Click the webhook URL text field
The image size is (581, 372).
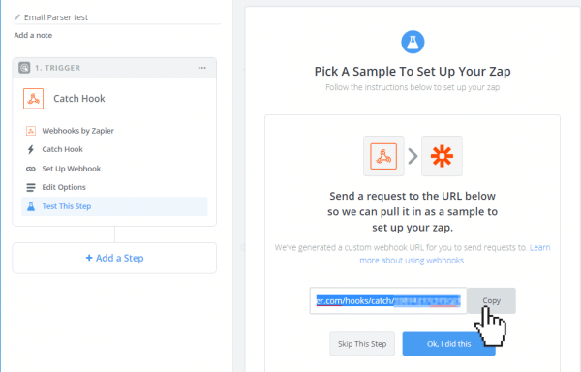pyautogui.click(x=388, y=301)
